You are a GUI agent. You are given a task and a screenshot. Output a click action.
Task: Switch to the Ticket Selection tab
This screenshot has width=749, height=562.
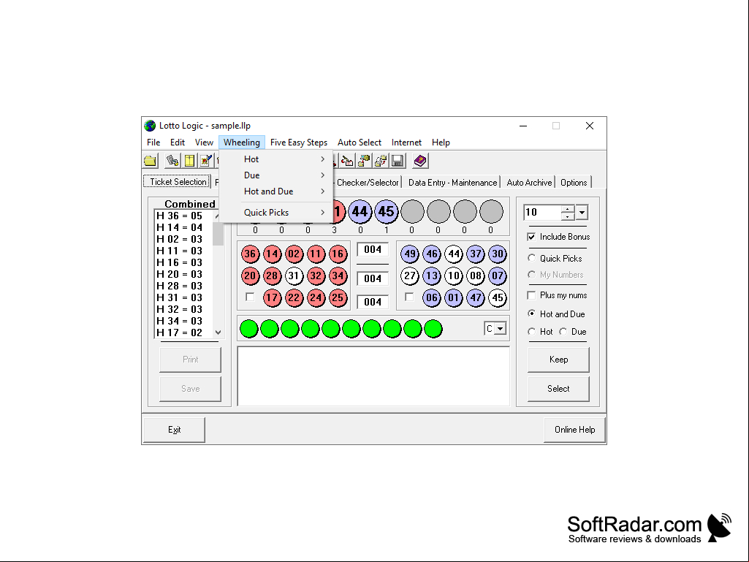pos(178,181)
